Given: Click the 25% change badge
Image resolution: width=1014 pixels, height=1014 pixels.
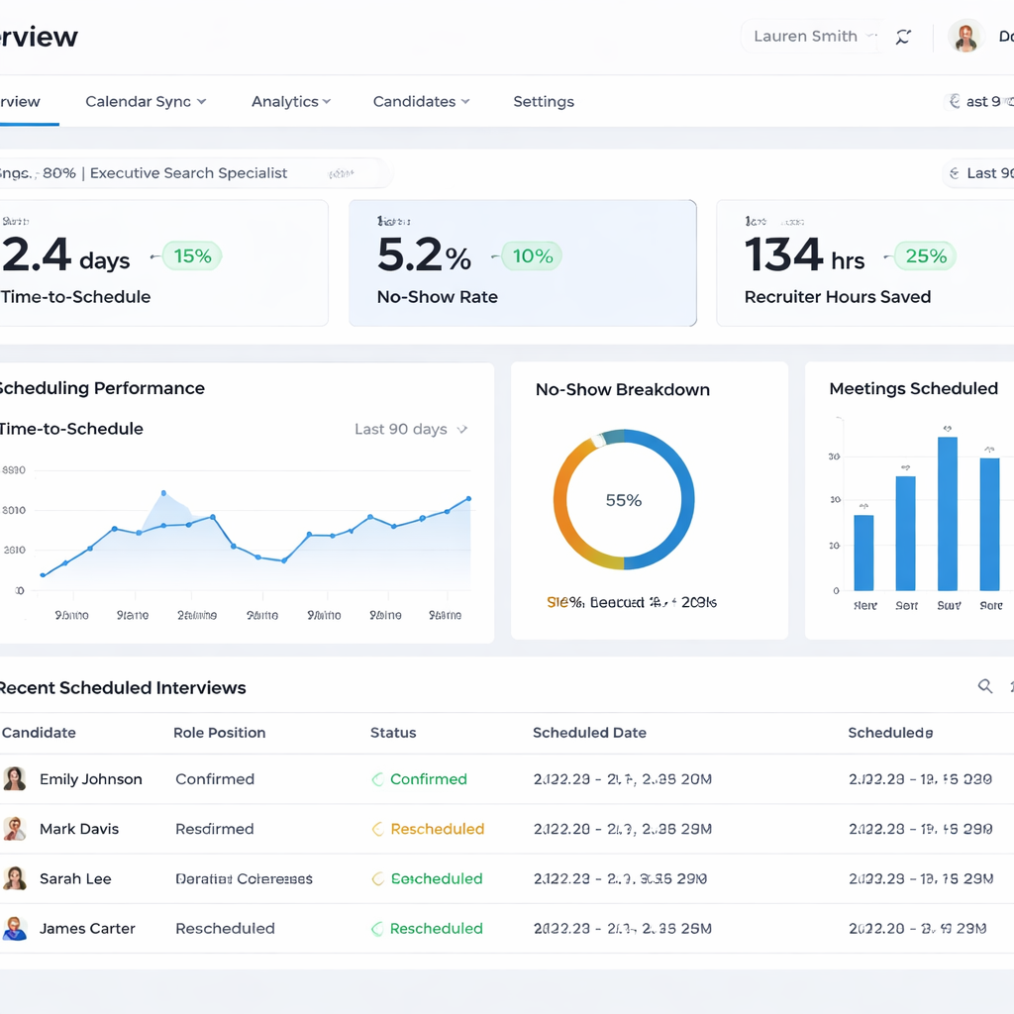Looking at the screenshot, I should (926, 256).
